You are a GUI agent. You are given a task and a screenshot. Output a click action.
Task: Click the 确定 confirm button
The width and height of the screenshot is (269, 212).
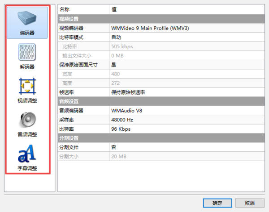click(x=217, y=203)
